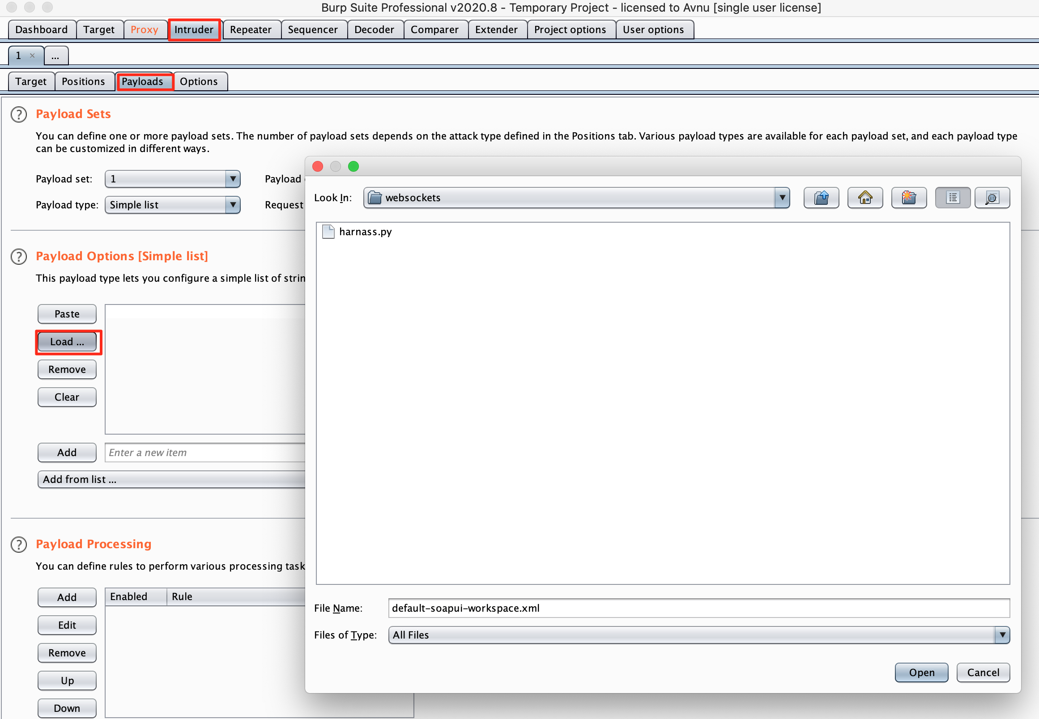This screenshot has height=719, width=1039.
Task: Expand the Add from list dropdown
Action: [x=172, y=480]
